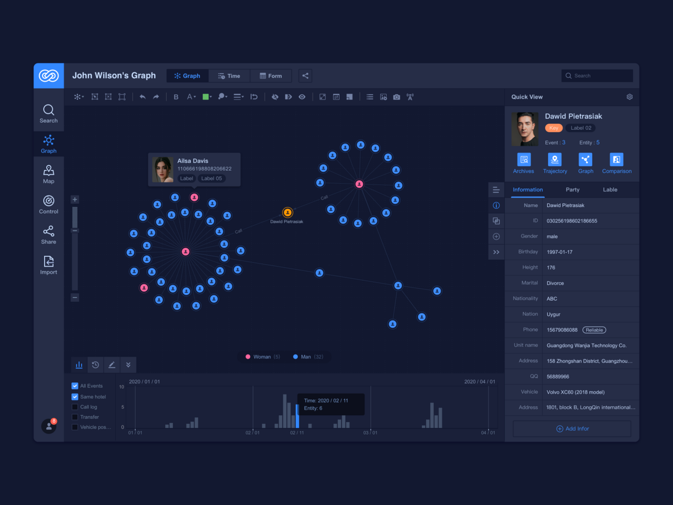This screenshot has height=505, width=673.
Task: Open the list view toolbar icon
Action: 370,97
